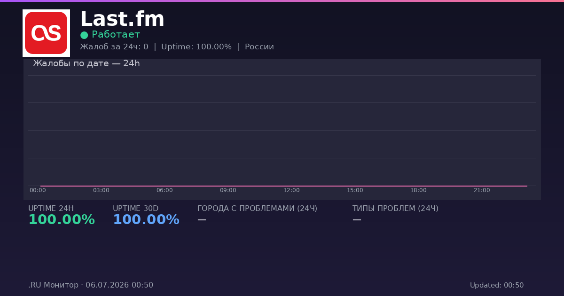Viewport: 564px width, 296px height.
Task: Click the 'Updated: 00:50' timestamp
Action: coord(497,285)
